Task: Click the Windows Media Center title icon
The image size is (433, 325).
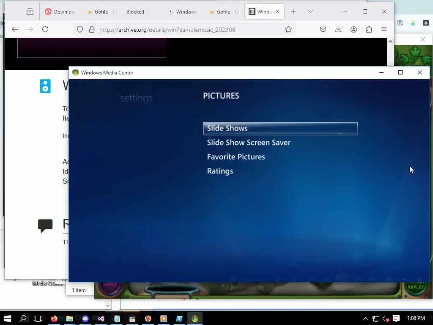Action: [x=75, y=72]
